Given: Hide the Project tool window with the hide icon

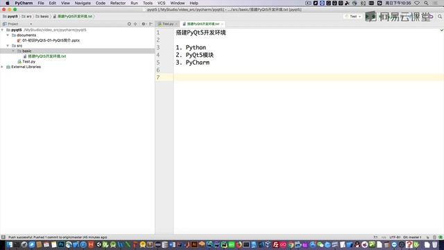Looking at the screenshot, I should point(151,24).
